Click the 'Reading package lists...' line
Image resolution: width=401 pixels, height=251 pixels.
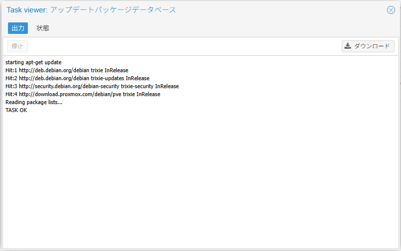pos(34,102)
